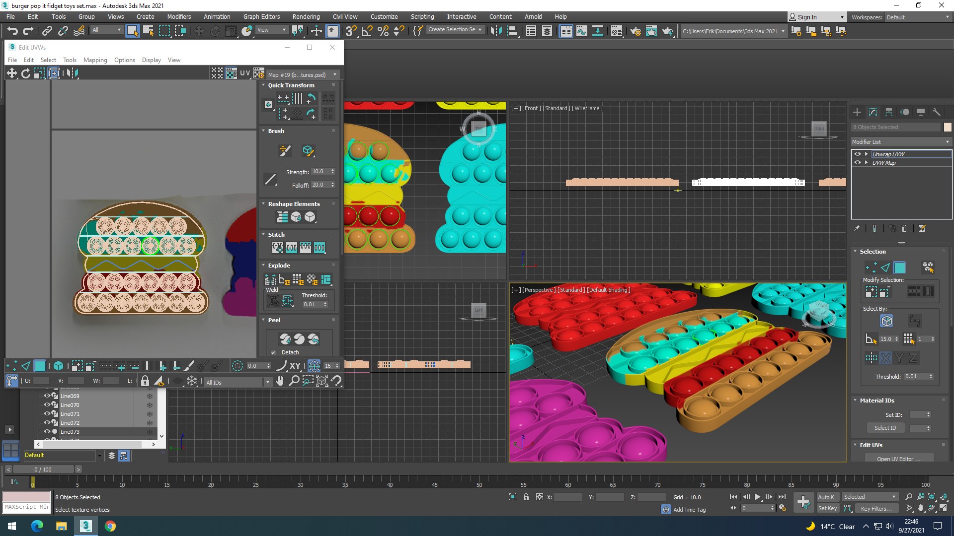Click the Paint Move brush icon
This screenshot has width=954, height=536.
[x=285, y=150]
